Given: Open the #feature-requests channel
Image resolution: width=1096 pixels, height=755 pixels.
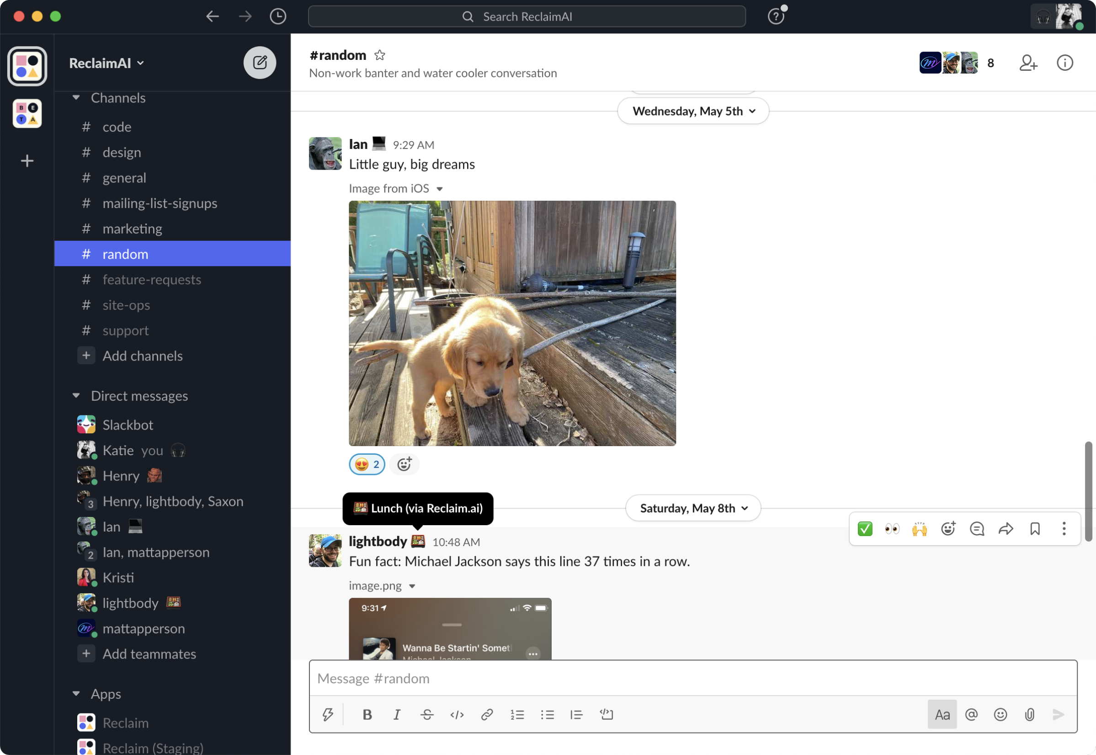Looking at the screenshot, I should pos(173,280).
